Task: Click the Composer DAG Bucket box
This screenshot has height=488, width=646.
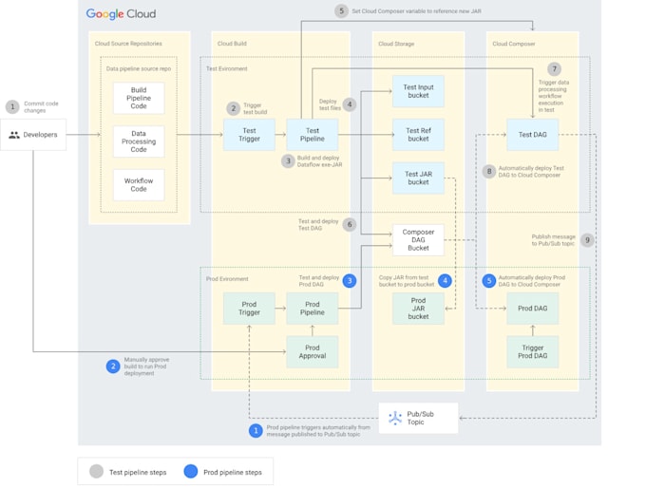Action: [418, 240]
